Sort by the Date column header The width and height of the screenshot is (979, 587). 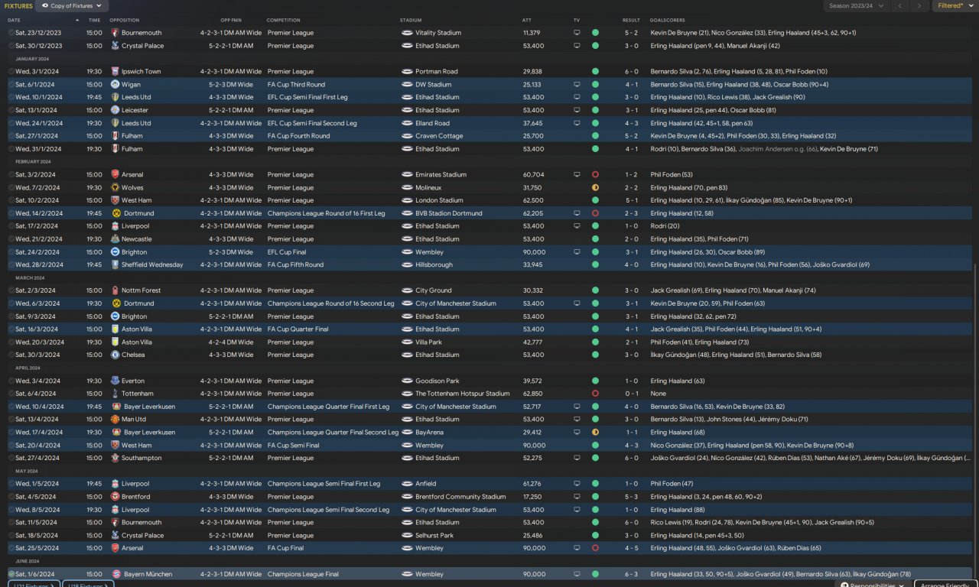pyautogui.click(x=14, y=20)
